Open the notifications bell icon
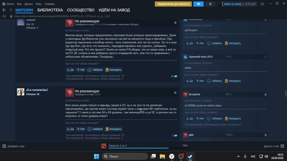 click(210, 4)
